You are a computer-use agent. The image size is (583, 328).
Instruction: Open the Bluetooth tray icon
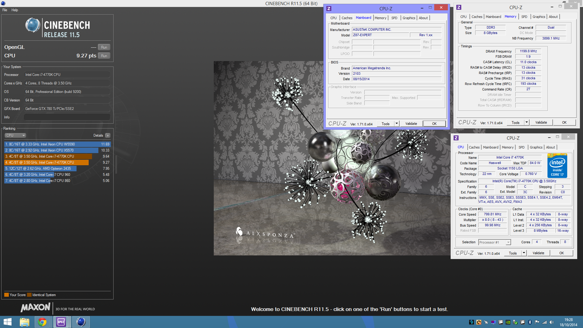coord(530,322)
